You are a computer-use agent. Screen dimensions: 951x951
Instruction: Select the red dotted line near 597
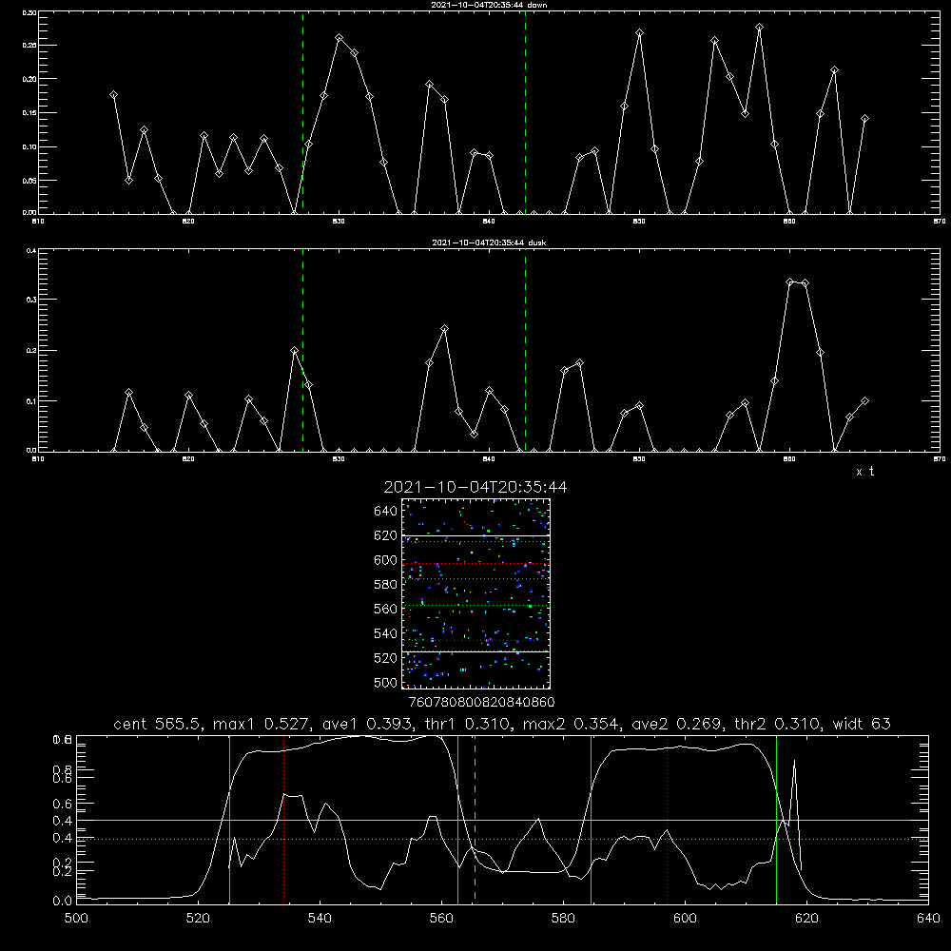point(668,819)
